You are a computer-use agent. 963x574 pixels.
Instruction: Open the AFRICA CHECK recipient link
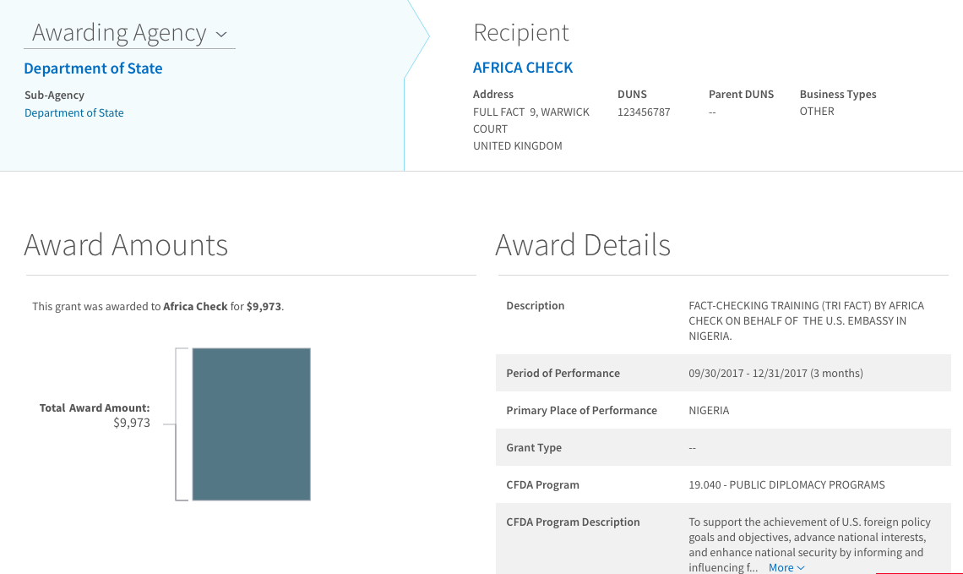[523, 68]
